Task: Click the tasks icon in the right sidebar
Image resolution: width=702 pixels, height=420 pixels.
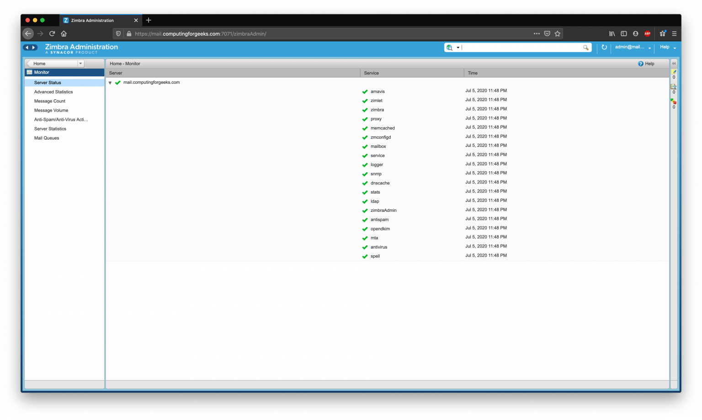Action: point(674,87)
